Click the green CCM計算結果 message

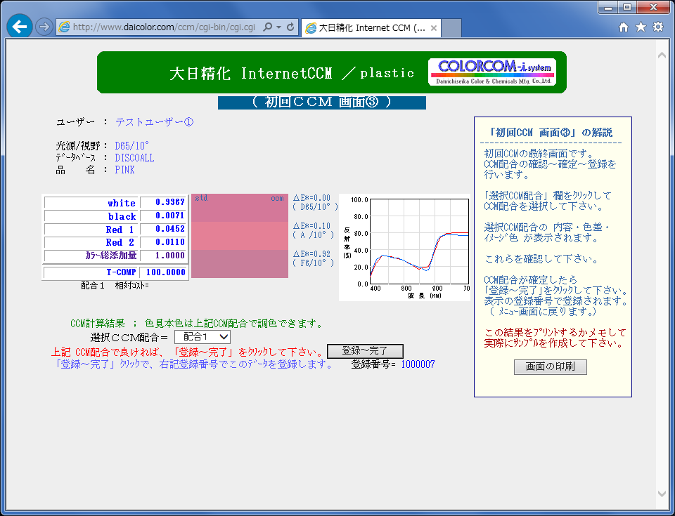click(197, 324)
